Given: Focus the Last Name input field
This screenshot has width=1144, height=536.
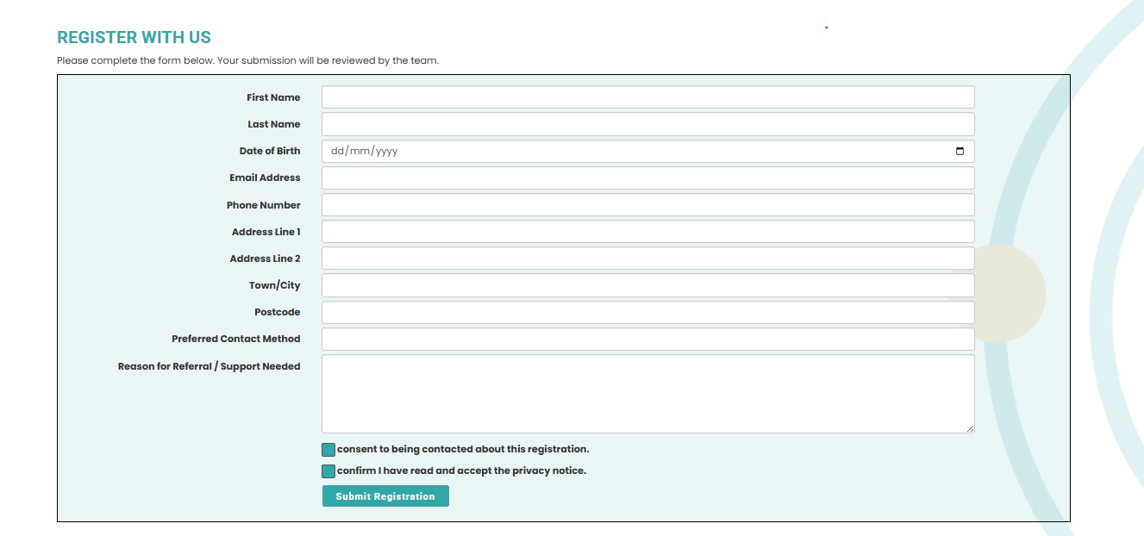Looking at the screenshot, I should [x=648, y=124].
